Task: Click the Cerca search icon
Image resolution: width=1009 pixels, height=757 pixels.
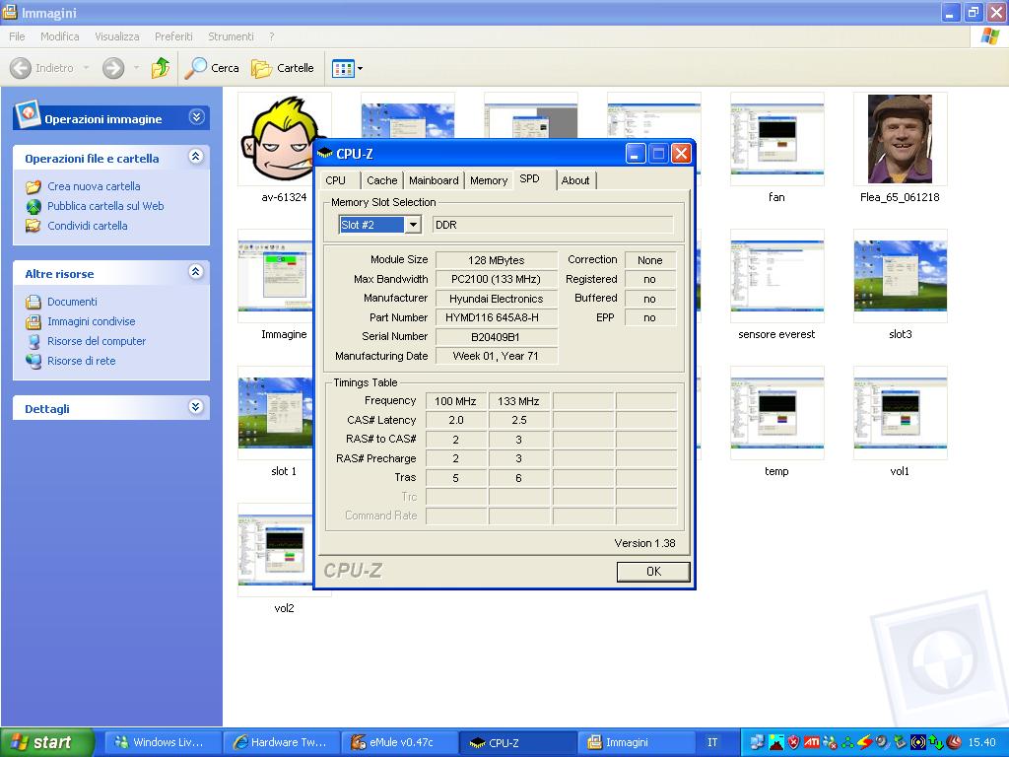Action: [x=196, y=68]
